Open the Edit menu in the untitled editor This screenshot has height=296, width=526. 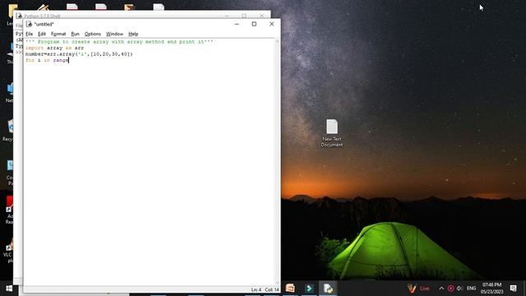42,34
